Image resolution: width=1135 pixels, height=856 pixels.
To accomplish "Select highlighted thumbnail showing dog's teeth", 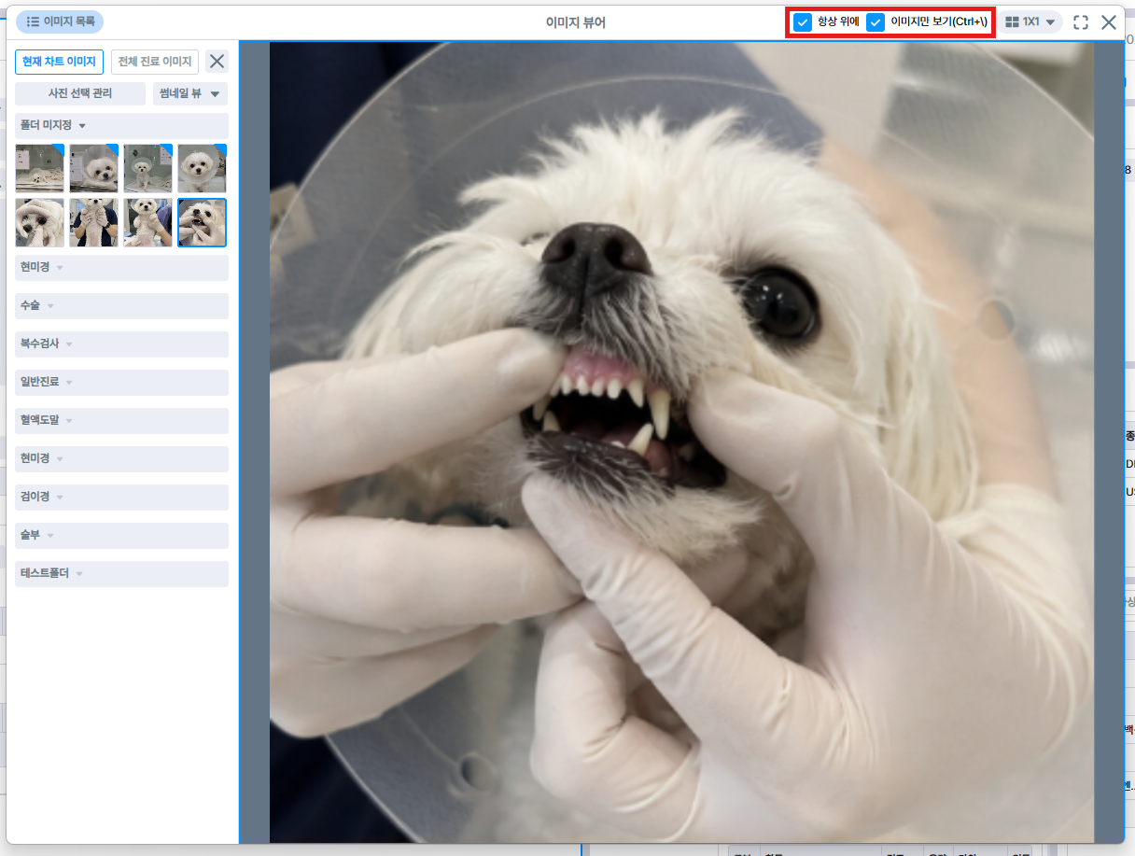I will point(203,222).
